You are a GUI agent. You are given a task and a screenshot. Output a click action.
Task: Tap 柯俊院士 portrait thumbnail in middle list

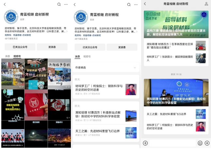[x=131, y=89]
